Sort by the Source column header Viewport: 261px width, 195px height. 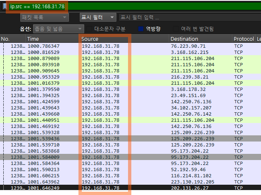124,39
